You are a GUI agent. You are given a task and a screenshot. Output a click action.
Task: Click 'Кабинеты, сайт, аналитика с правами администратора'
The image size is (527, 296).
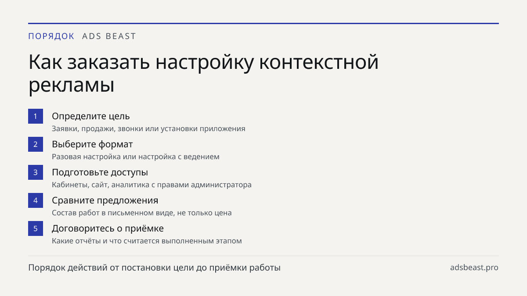coord(152,185)
